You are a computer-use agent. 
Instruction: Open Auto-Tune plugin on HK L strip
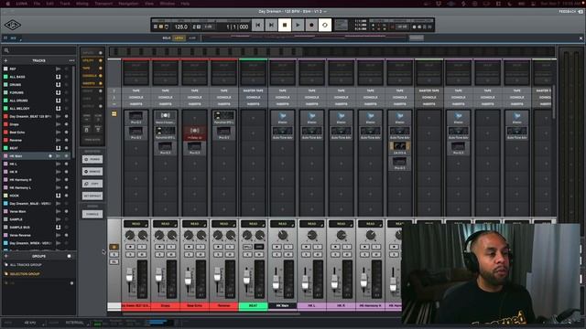[x=311, y=133]
